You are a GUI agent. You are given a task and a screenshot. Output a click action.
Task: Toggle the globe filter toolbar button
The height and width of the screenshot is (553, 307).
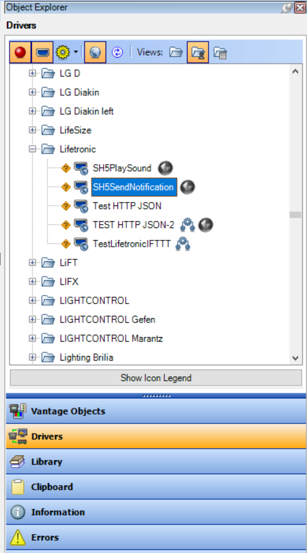[x=95, y=52]
